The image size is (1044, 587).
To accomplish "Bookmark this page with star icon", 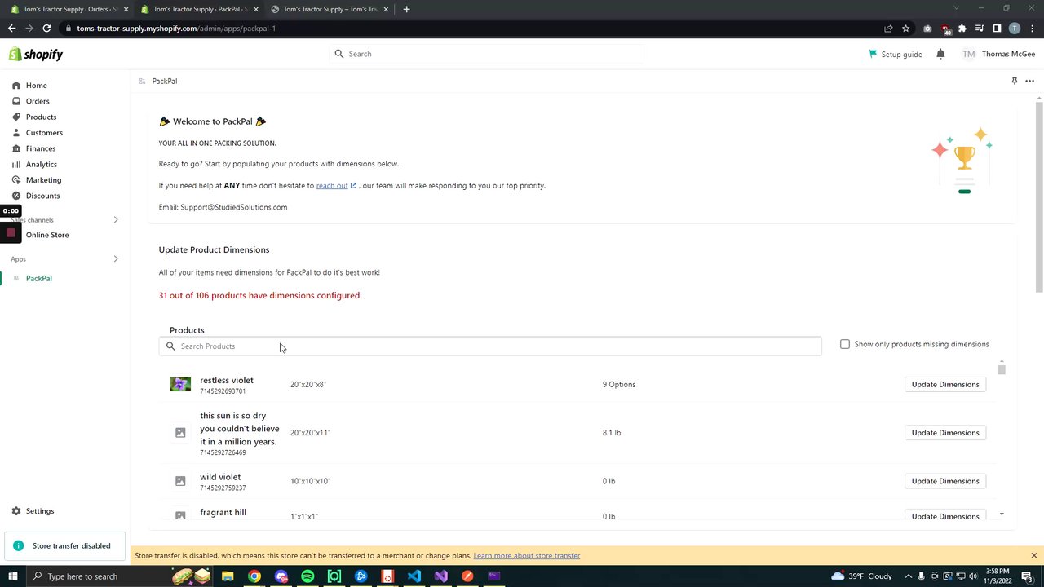I will point(905,28).
